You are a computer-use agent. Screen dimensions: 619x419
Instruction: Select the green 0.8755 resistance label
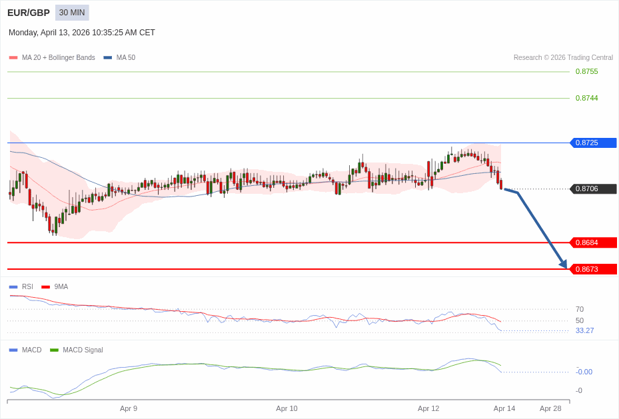coord(586,71)
